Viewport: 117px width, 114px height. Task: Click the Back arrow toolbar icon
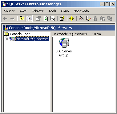click(x=5, y=18)
